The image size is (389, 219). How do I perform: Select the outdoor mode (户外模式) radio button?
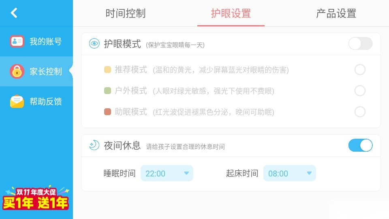pos(360,91)
